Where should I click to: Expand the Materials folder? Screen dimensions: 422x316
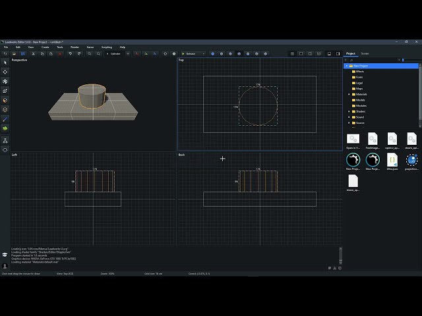[349, 94]
